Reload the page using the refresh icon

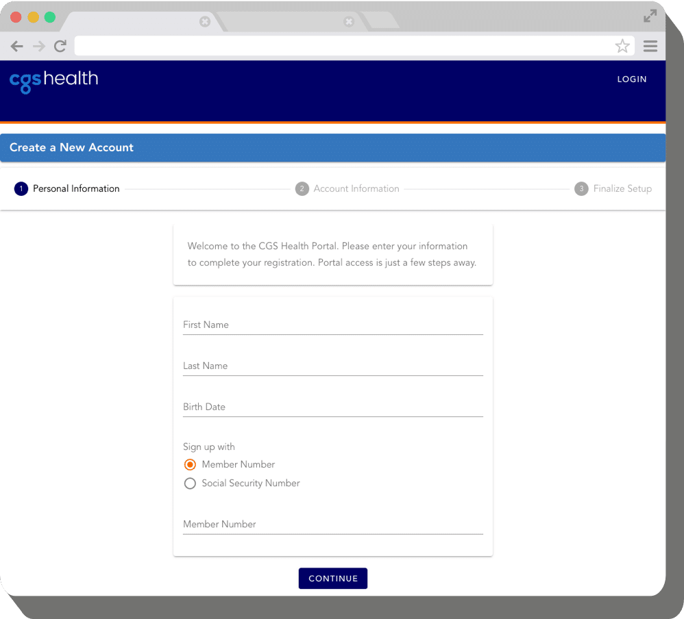[x=60, y=46]
